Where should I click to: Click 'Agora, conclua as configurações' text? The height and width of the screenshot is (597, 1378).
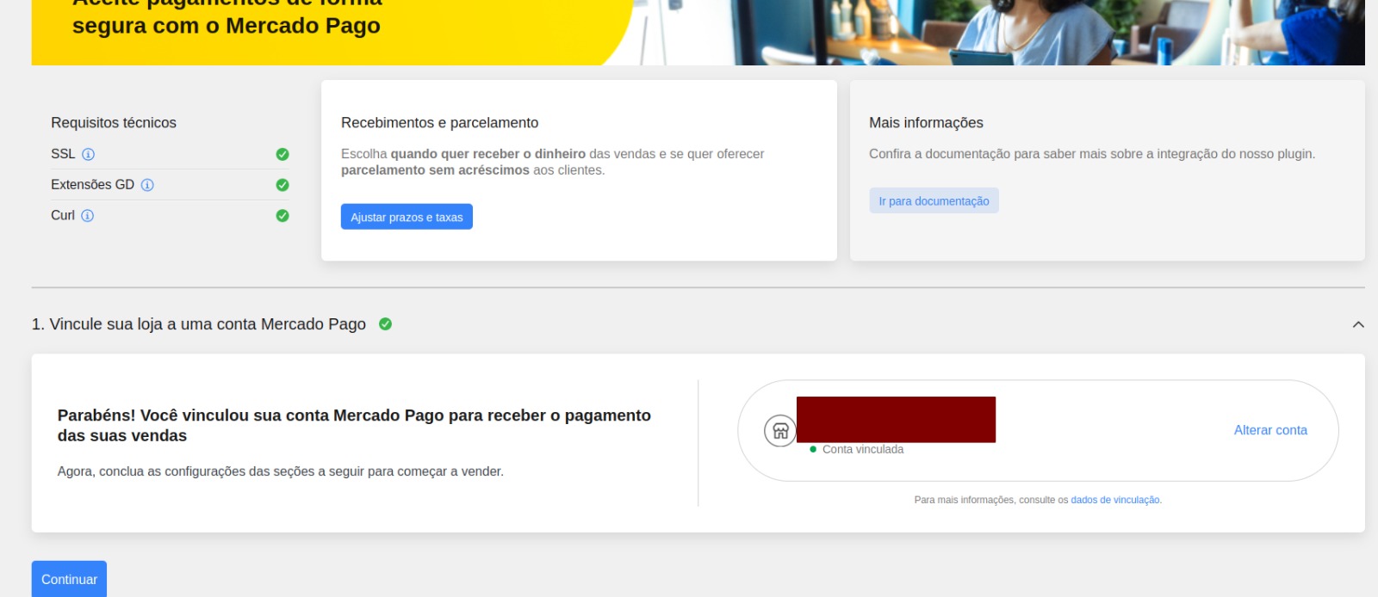(281, 471)
